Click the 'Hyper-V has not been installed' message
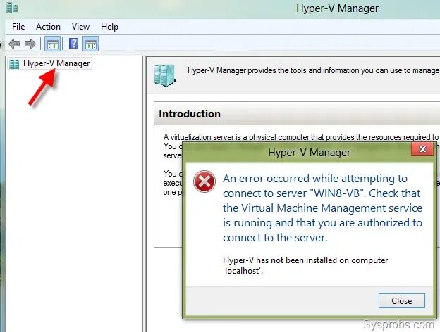Screen dimensions: 440x332 305,265
